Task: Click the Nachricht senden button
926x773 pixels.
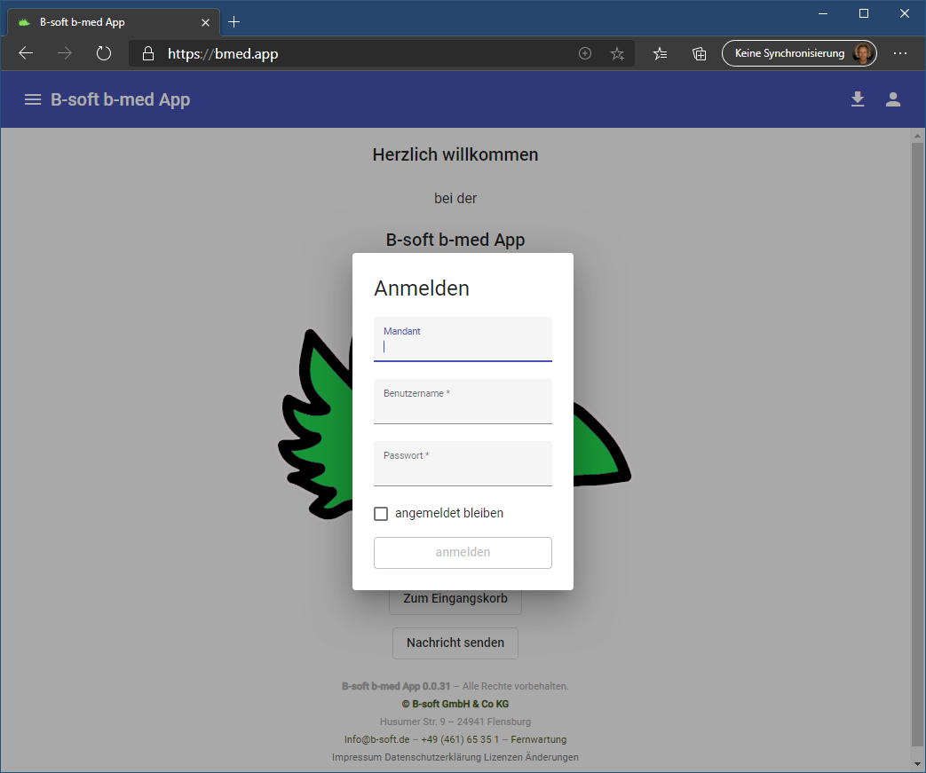Action: coord(455,643)
